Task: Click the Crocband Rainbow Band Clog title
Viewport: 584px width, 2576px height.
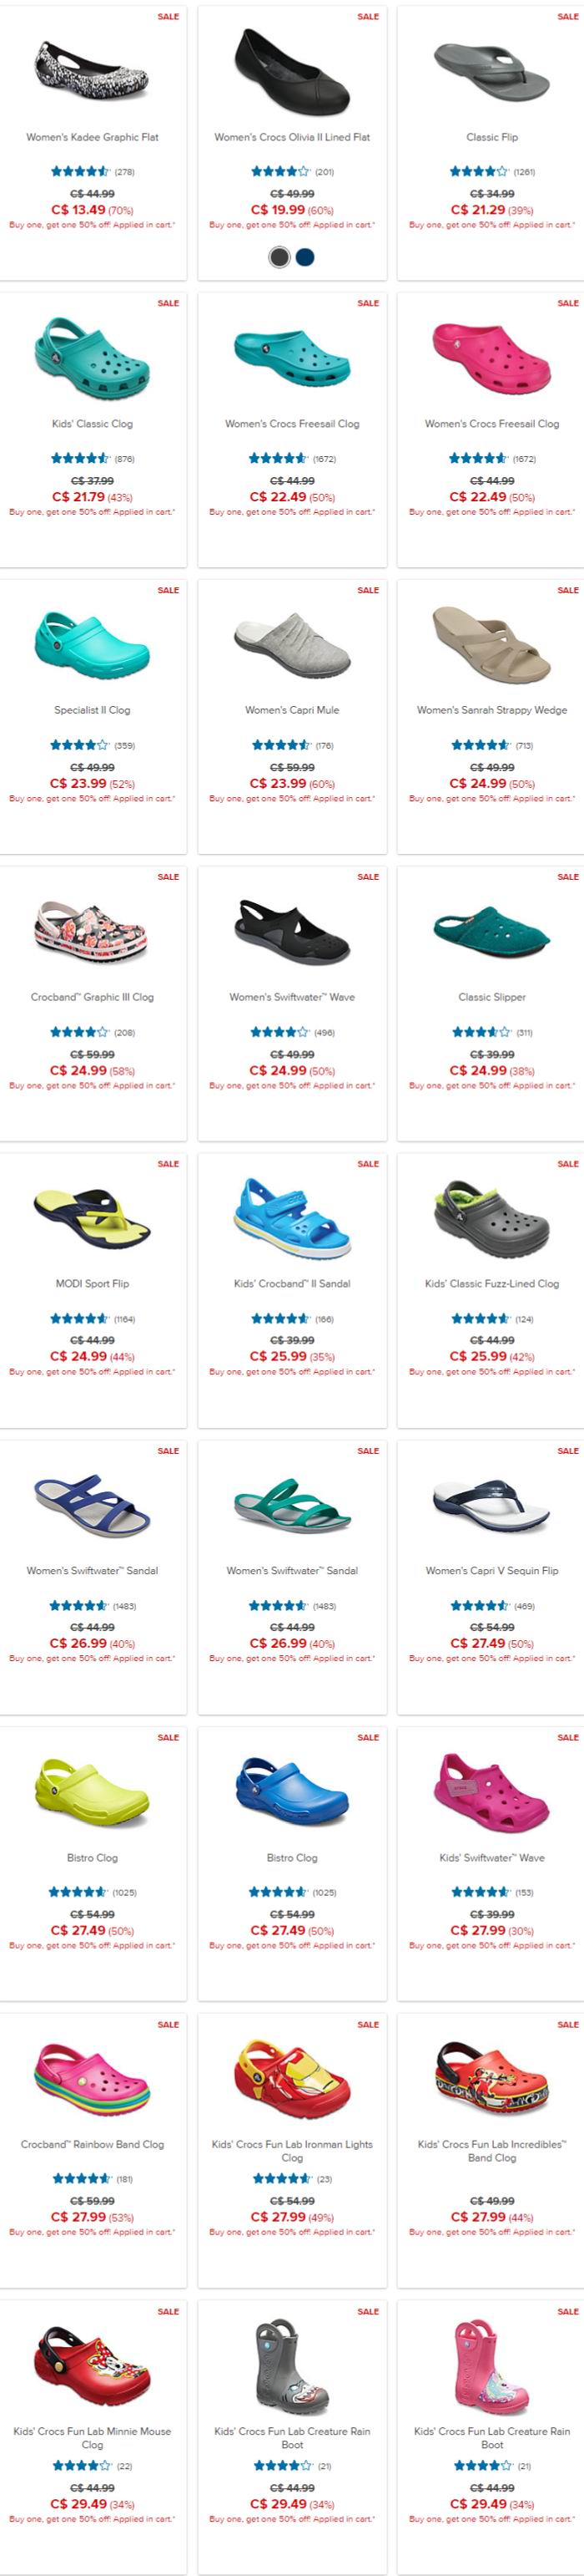Action: [x=93, y=2144]
